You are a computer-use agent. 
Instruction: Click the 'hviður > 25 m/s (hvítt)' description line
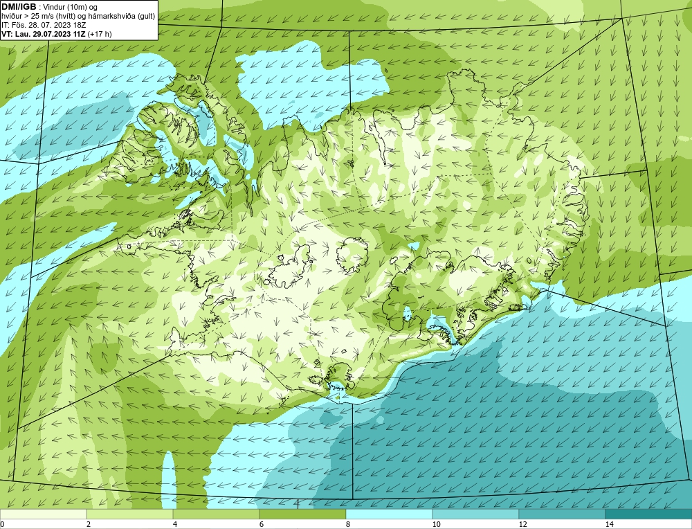[78, 17]
